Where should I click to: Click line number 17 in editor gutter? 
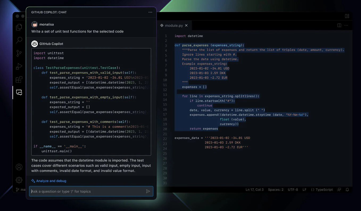(165, 115)
